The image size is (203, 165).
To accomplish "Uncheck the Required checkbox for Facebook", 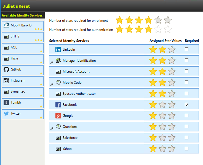I will click(x=187, y=105).
